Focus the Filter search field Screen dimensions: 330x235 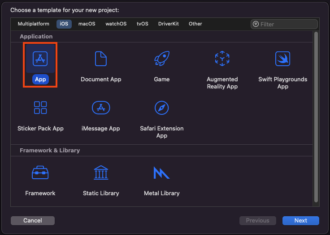(x=284, y=24)
